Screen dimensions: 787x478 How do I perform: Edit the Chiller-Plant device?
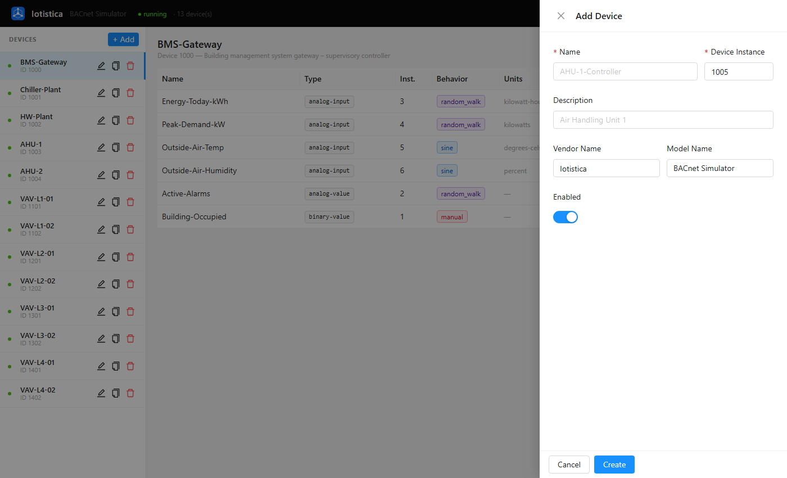101,93
